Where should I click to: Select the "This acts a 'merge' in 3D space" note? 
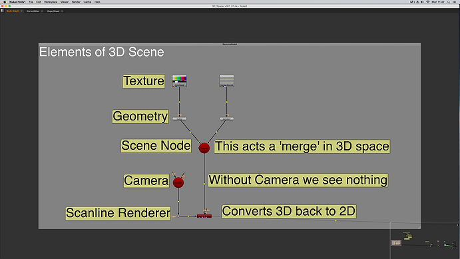click(302, 146)
